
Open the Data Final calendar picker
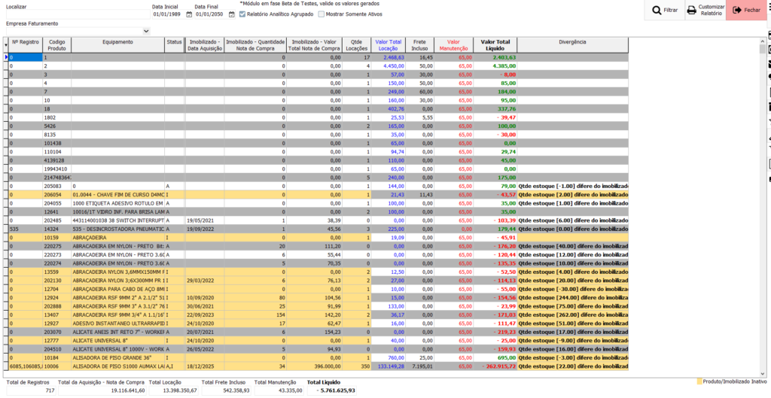(231, 14)
